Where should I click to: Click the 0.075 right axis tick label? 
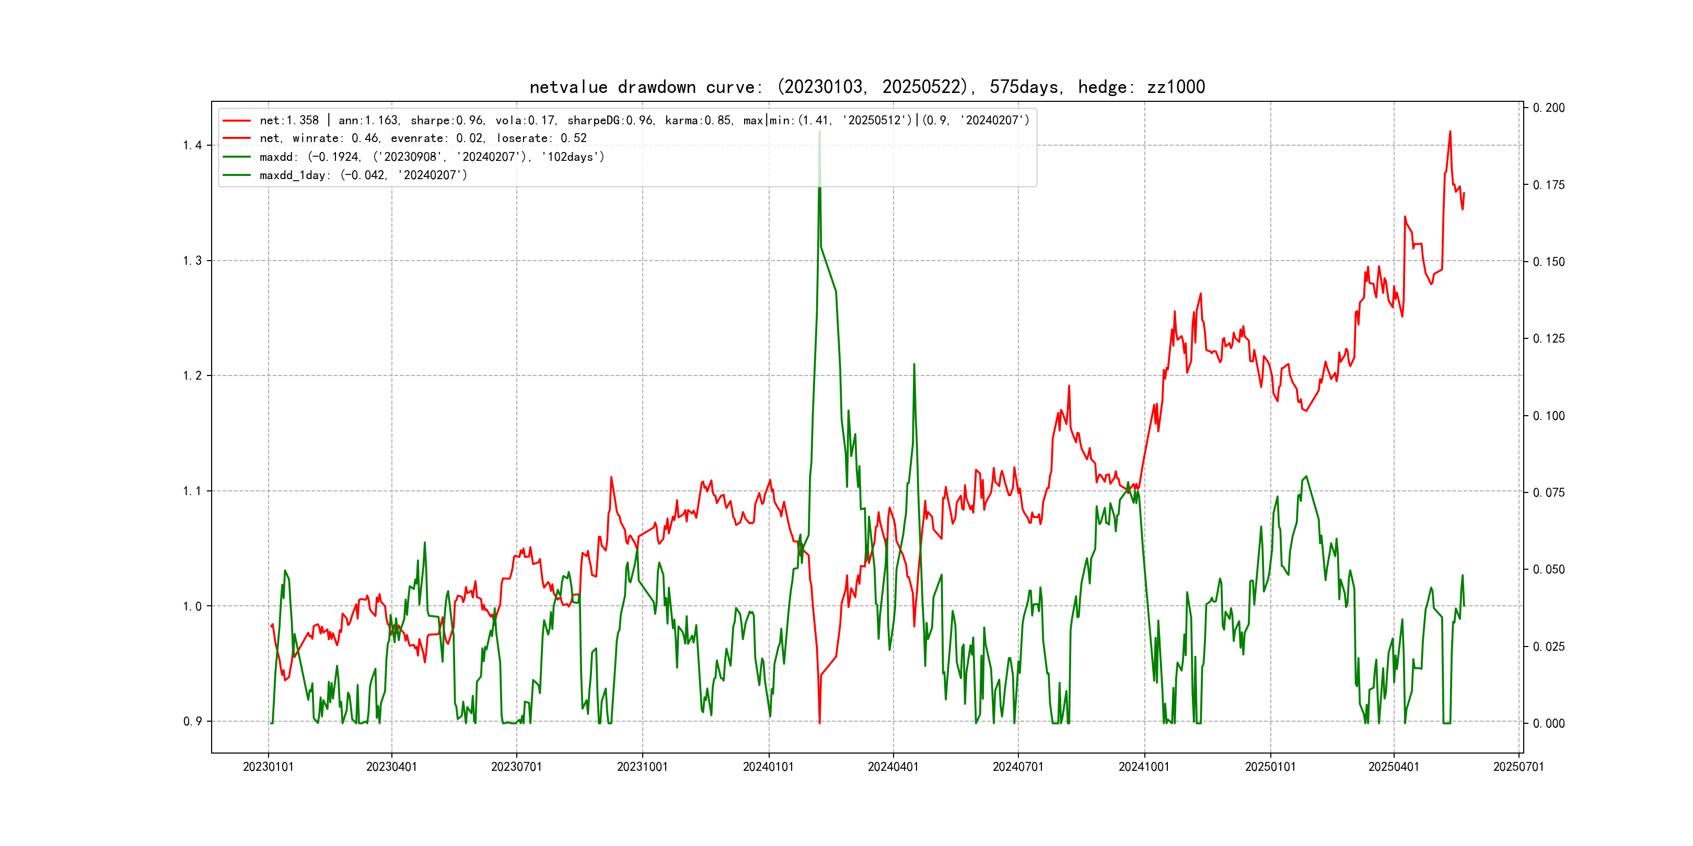[x=1548, y=492]
